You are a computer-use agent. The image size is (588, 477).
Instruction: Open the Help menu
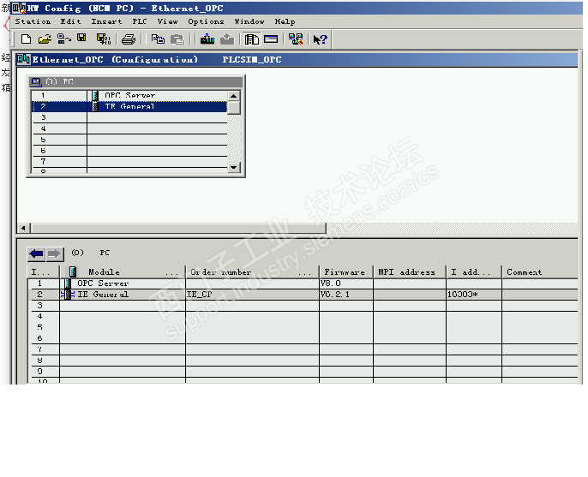285,21
